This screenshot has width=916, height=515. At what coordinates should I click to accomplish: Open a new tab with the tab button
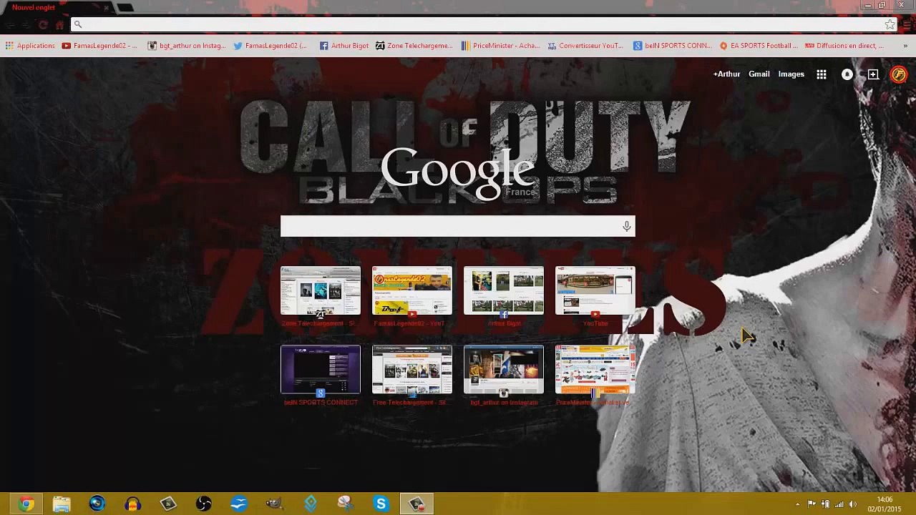pos(125,8)
